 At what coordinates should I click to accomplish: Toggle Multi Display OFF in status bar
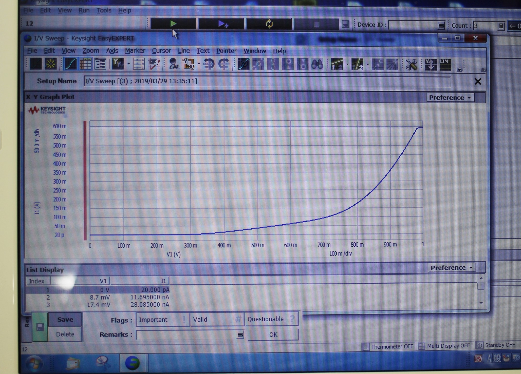pyautogui.click(x=444, y=346)
